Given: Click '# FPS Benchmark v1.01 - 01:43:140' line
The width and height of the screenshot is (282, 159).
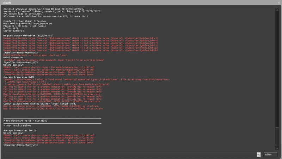Looking at the screenshot, I should click(25, 120).
